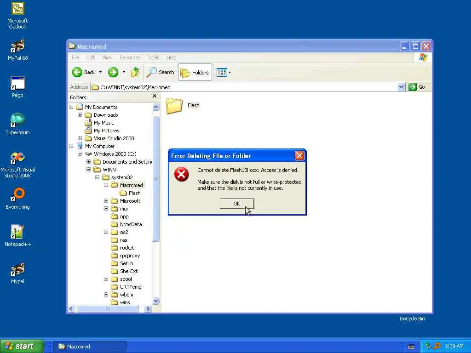
Task: Select the ShellExt folder in tree
Action: 124,271
